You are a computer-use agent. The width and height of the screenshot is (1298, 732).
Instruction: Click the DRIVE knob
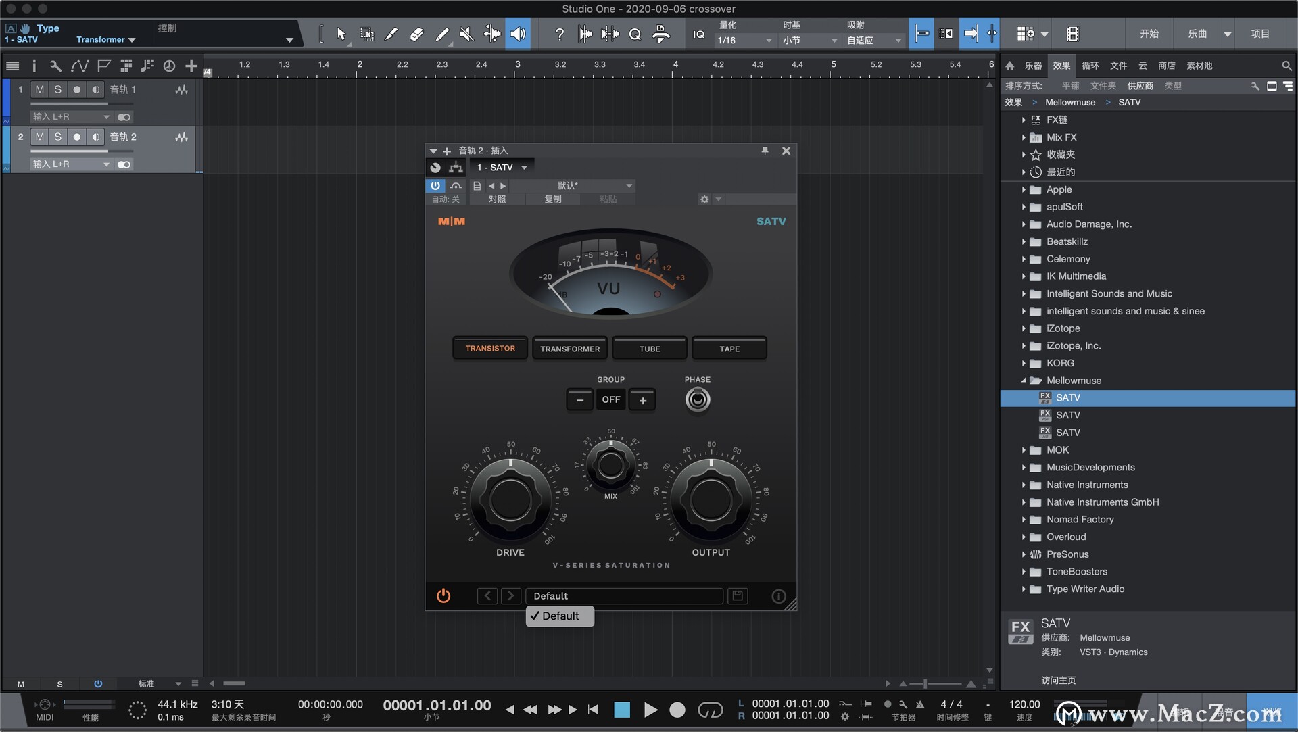(510, 501)
